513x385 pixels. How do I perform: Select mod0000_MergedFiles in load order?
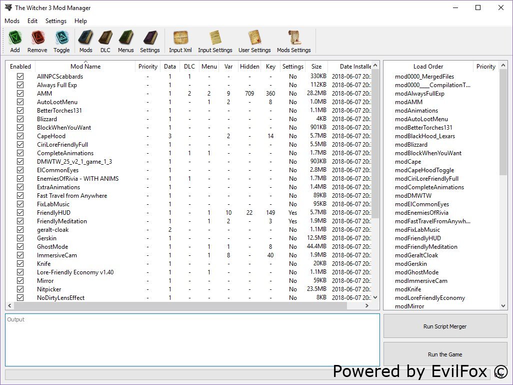(424, 76)
